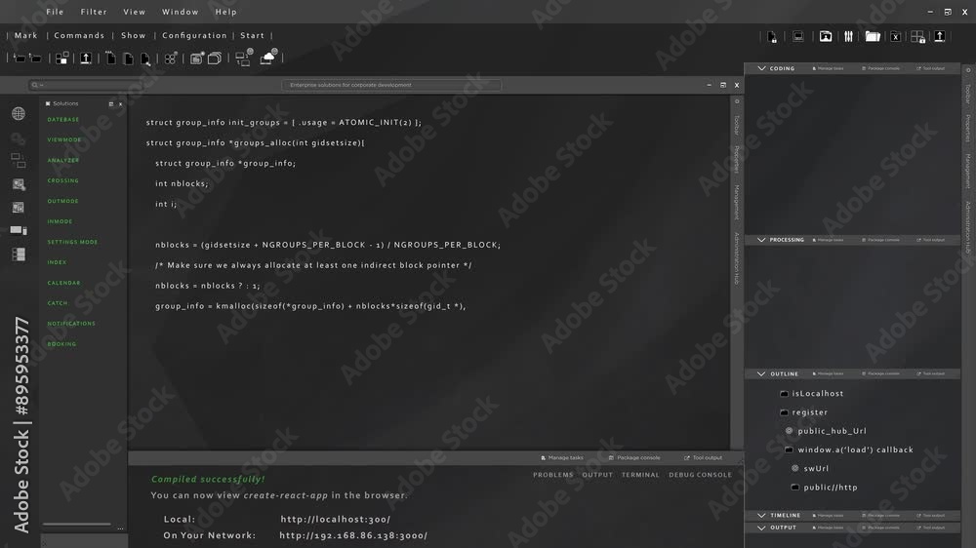The width and height of the screenshot is (976, 548).
Task: Click the export-from-folder icon with up arrow
Action: pos(35,59)
